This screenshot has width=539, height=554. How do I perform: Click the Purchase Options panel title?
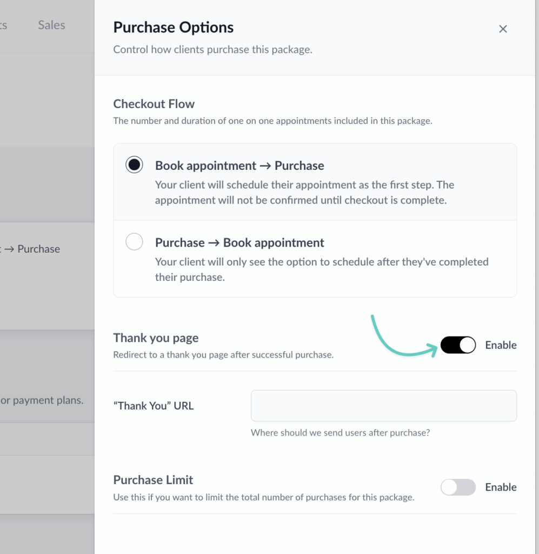[x=173, y=28]
